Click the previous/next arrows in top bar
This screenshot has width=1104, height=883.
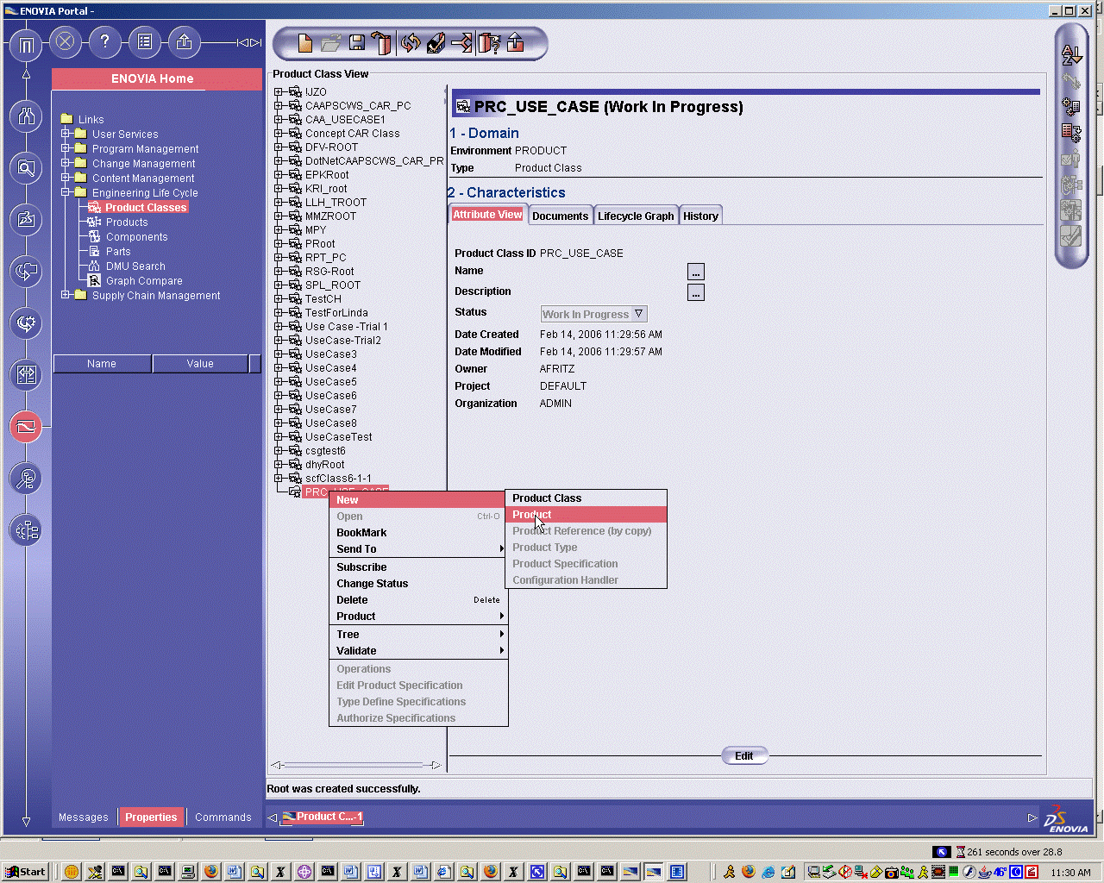pos(249,42)
